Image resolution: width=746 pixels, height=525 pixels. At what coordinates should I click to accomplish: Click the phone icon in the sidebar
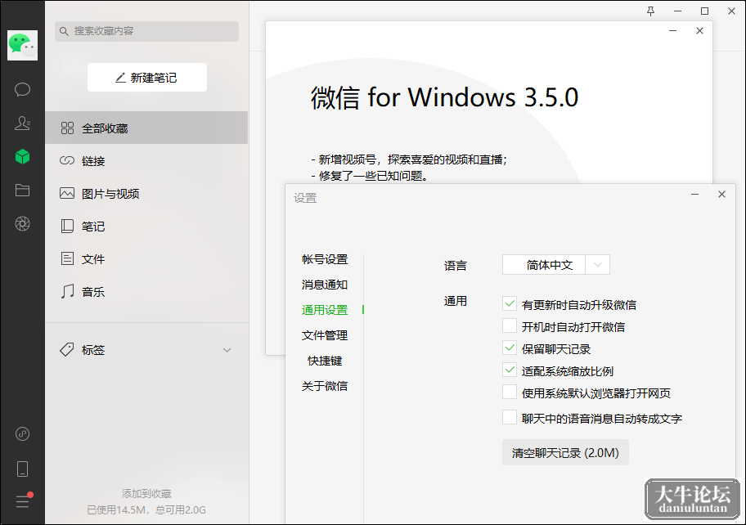click(x=22, y=469)
